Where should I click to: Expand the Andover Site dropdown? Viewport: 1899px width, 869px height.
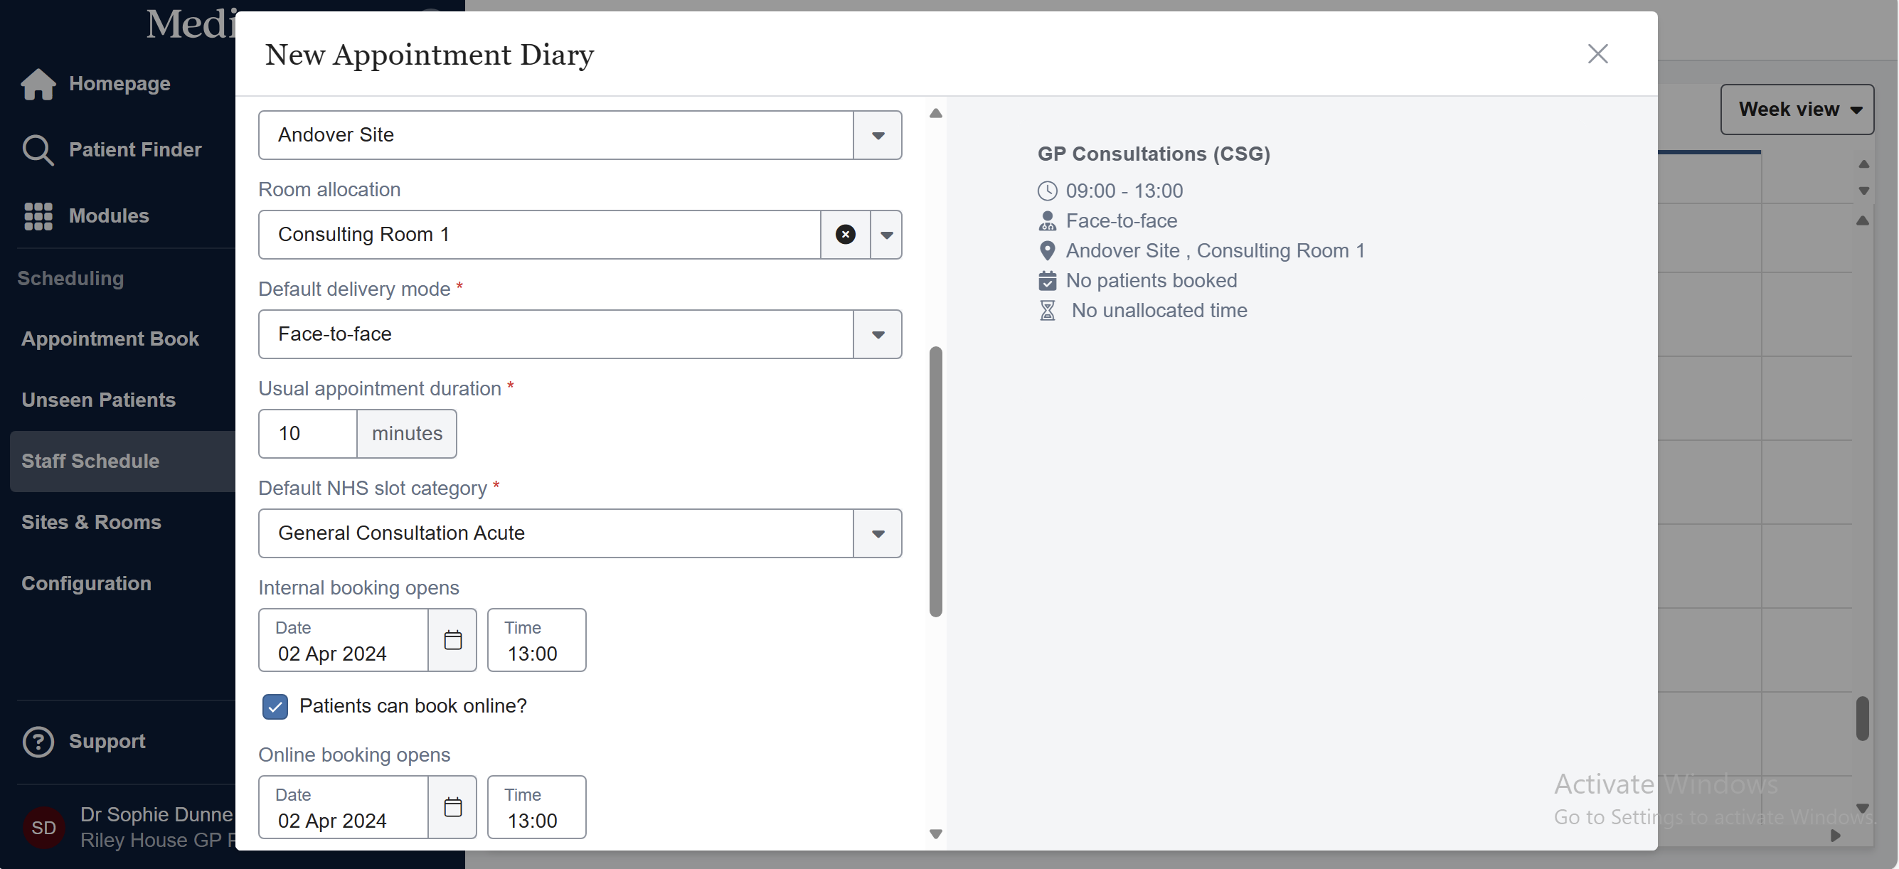point(877,136)
